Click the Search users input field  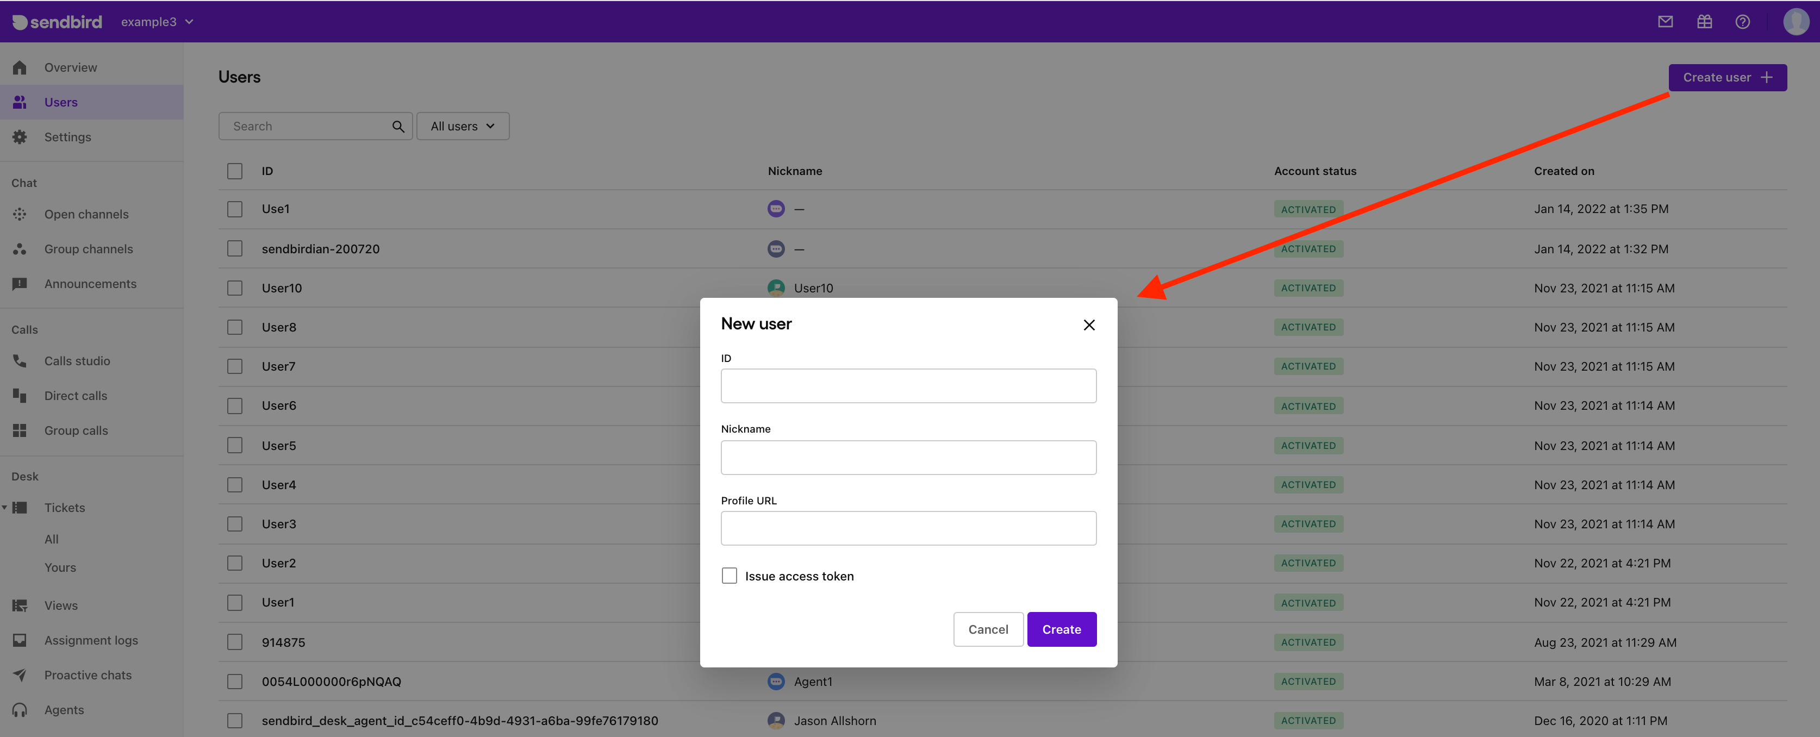click(x=307, y=126)
